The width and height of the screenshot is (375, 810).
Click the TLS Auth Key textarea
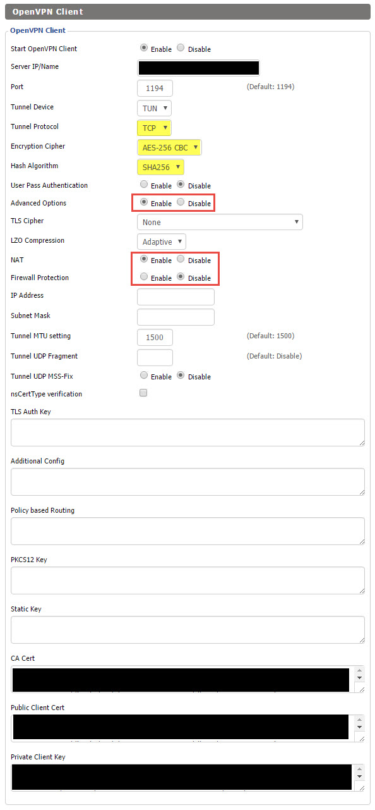pyautogui.click(x=187, y=433)
